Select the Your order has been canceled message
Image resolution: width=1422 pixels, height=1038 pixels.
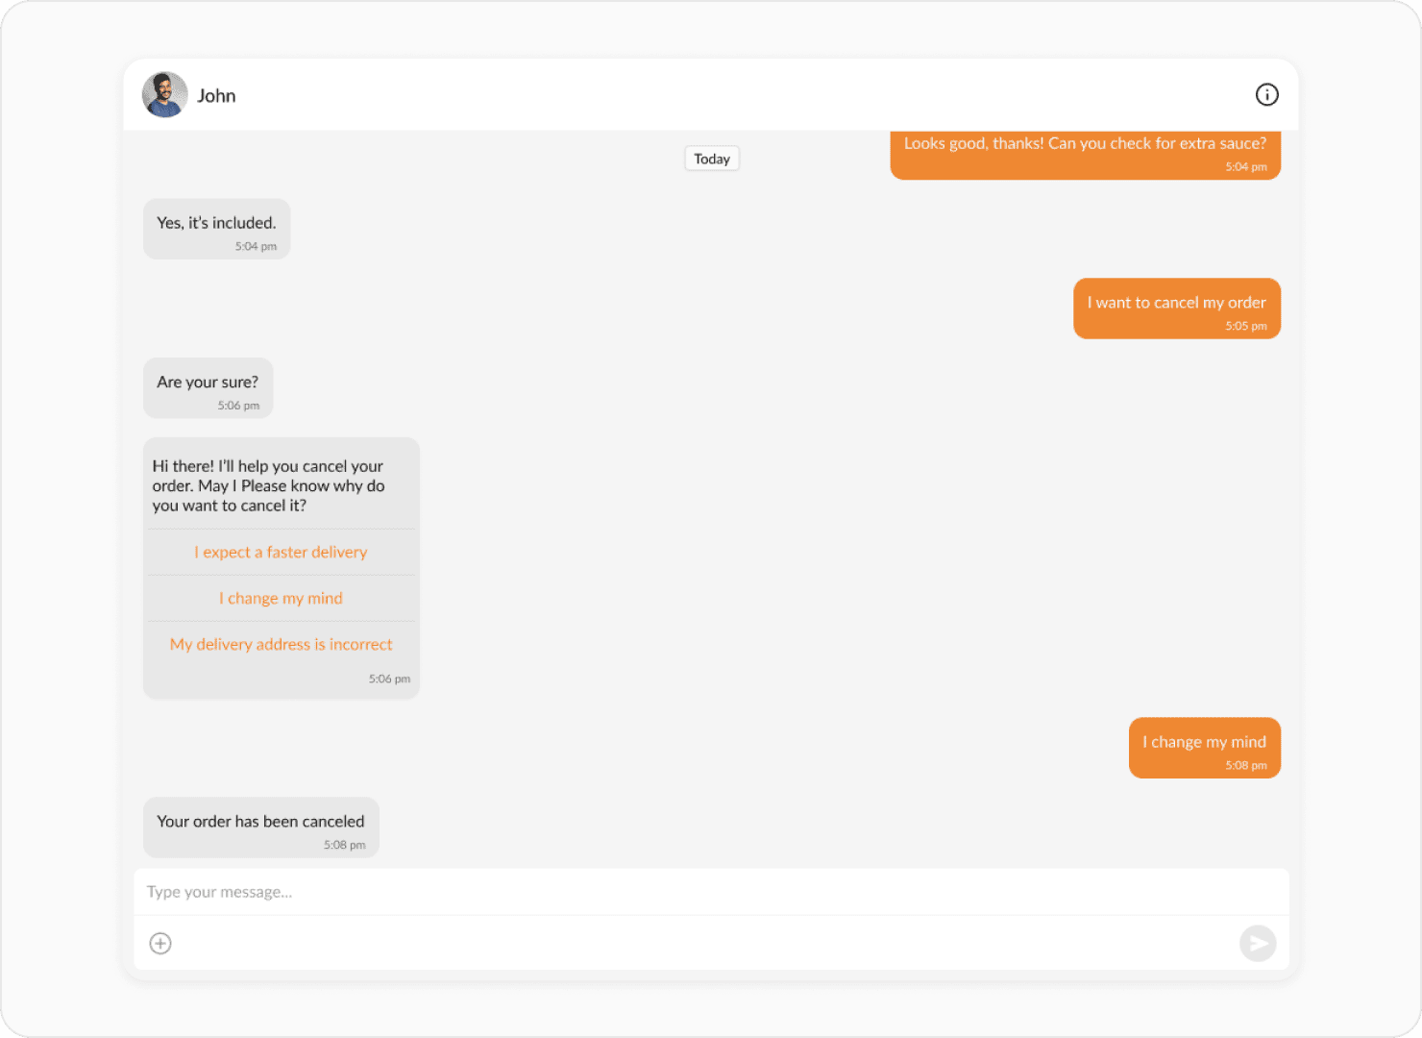pyautogui.click(x=260, y=828)
